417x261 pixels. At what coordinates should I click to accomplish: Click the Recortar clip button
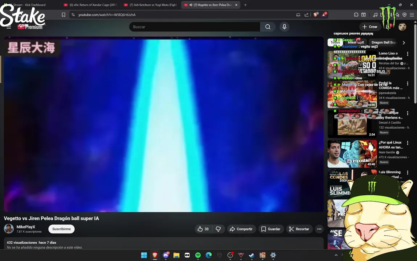(x=299, y=229)
